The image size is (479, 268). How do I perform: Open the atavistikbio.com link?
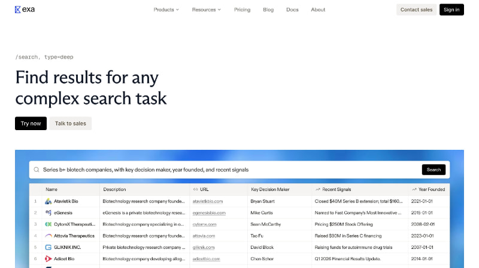208,201
